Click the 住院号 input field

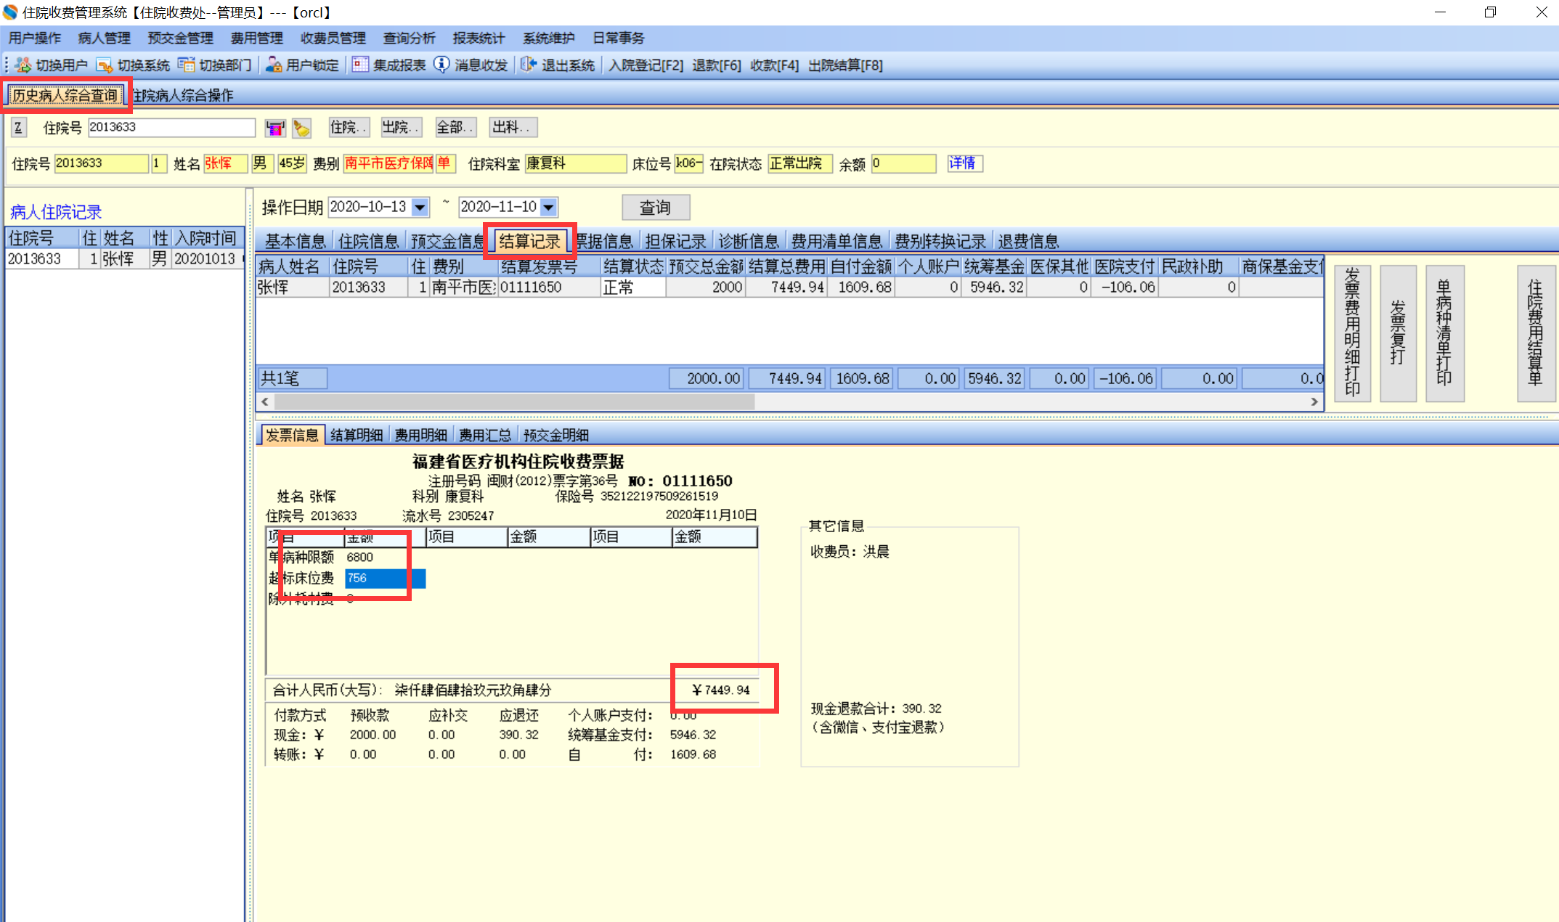(171, 128)
